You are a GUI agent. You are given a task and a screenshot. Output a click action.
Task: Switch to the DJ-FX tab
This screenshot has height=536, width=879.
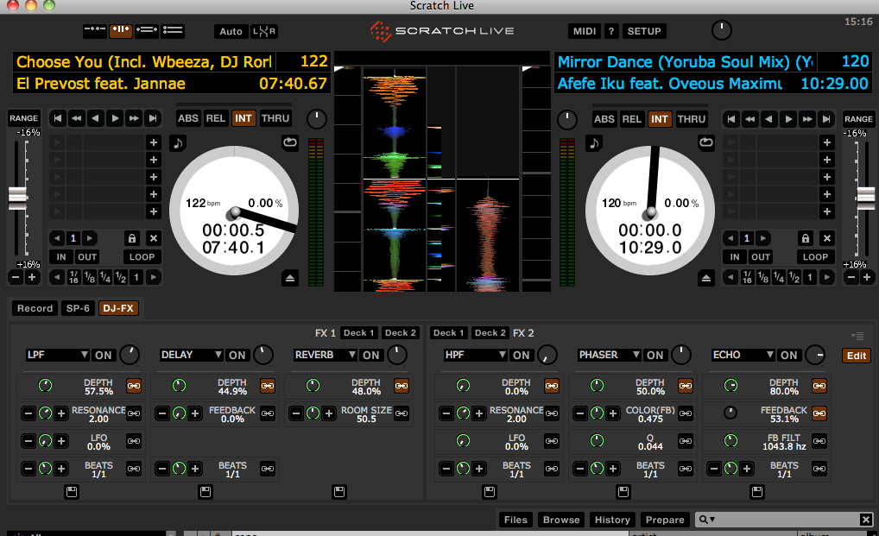pyautogui.click(x=118, y=308)
